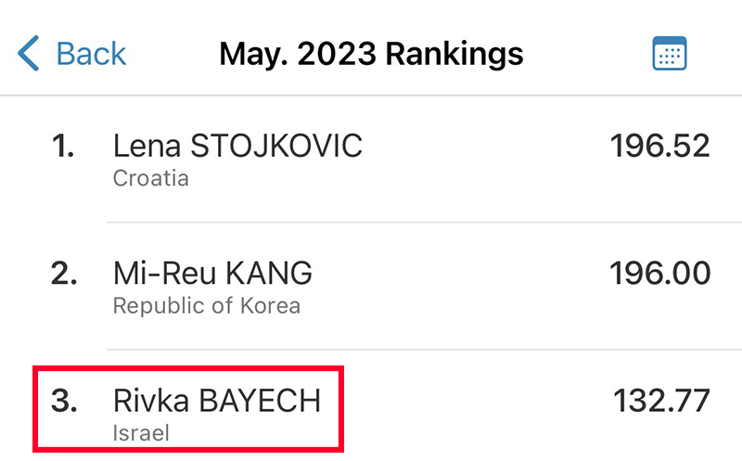Viewport: 742px width, 461px height.
Task: Tap rank number 1.
Action: click(x=63, y=146)
